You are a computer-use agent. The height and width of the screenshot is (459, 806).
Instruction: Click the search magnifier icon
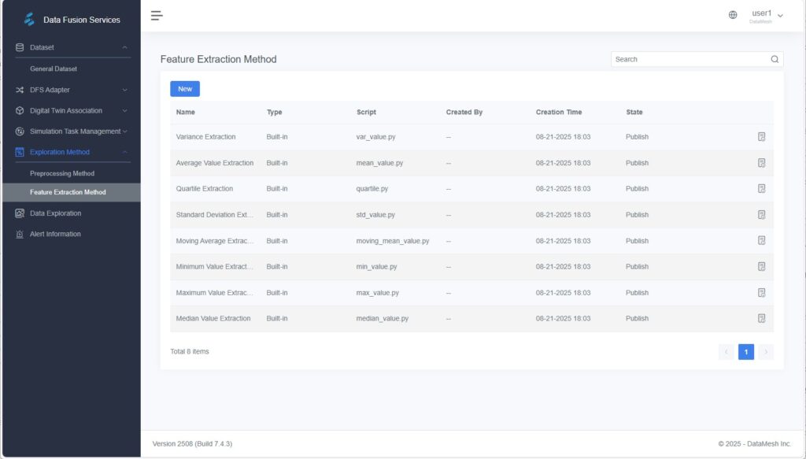point(775,59)
